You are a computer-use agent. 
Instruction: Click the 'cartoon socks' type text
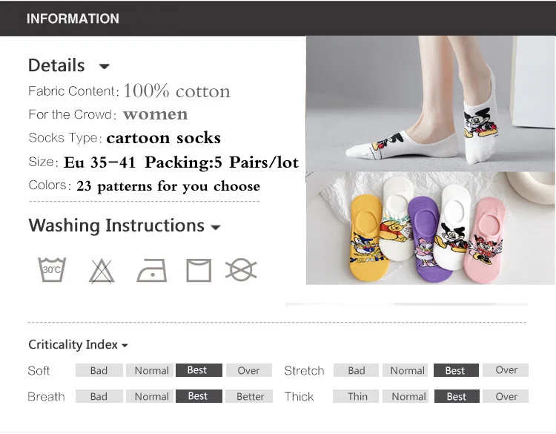coord(164,138)
